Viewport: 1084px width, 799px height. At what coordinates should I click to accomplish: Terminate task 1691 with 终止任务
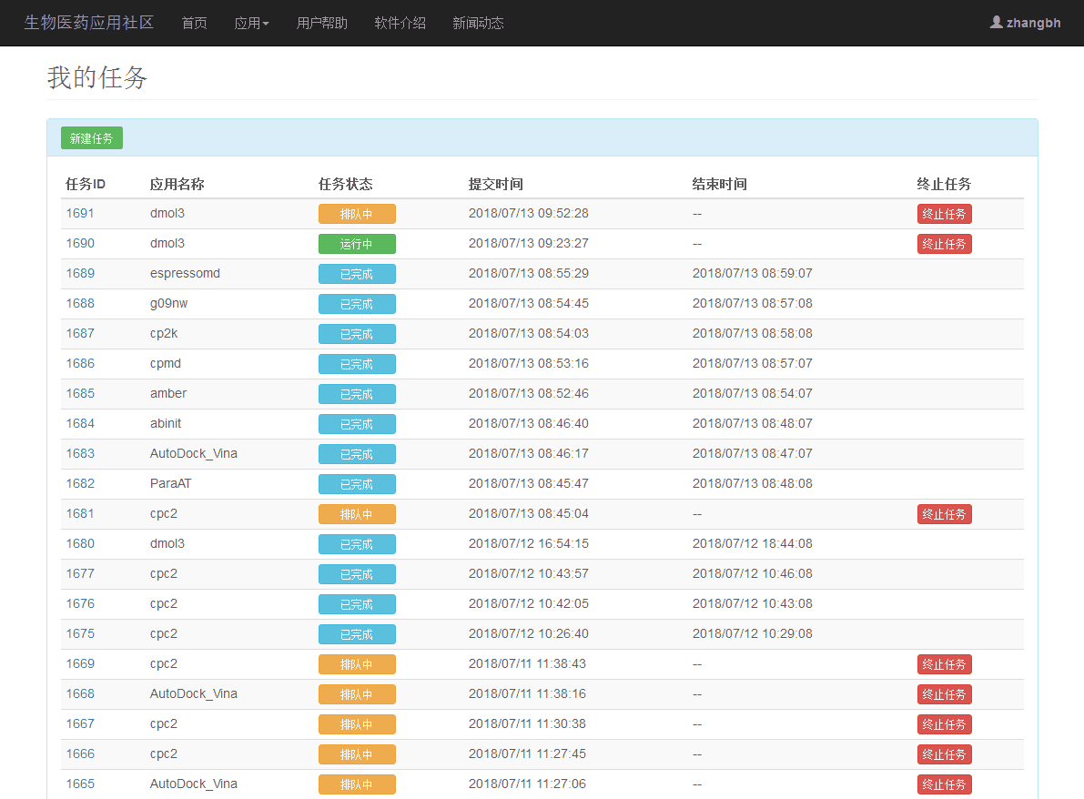945,214
